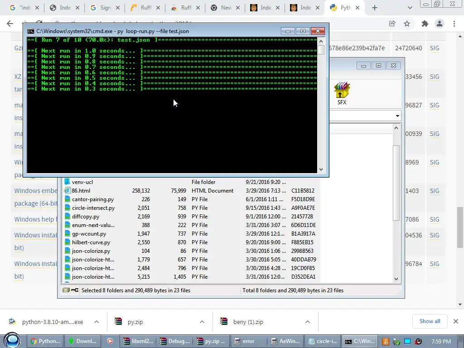
Task: Open the error window taskbar button
Action: (249, 341)
